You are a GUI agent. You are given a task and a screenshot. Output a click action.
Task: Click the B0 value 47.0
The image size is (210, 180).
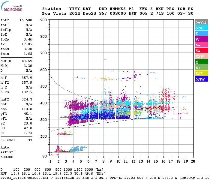click(x=28, y=128)
